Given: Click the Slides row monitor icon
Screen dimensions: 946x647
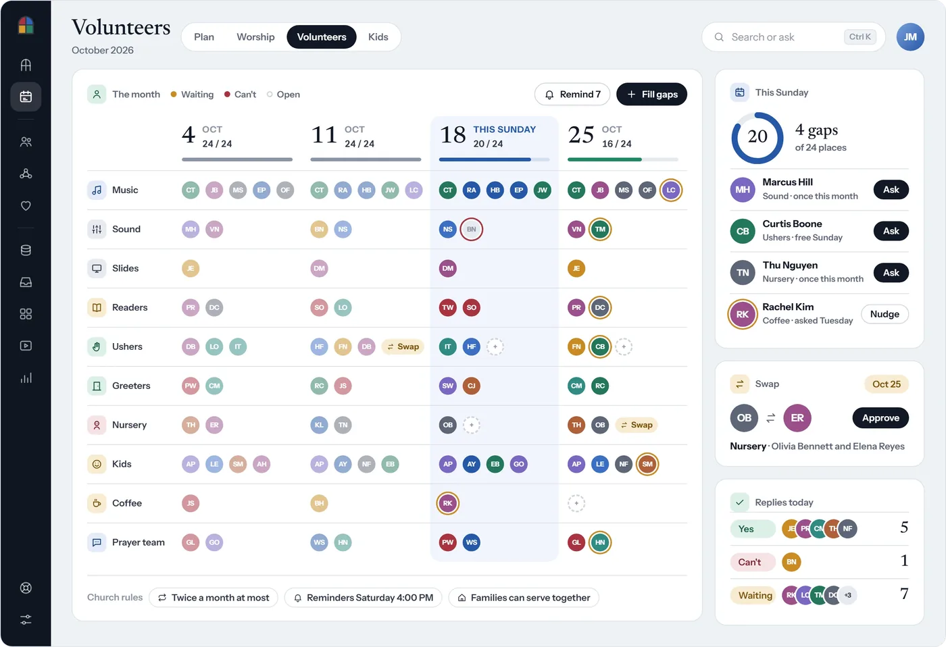Looking at the screenshot, I should coord(97,269).
